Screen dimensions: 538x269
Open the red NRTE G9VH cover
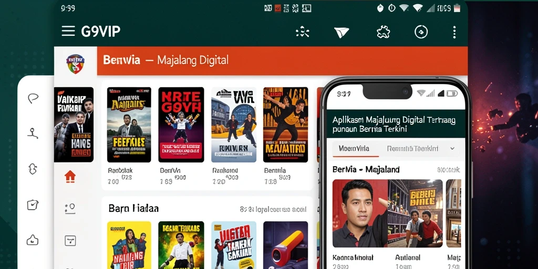(181, 125)
